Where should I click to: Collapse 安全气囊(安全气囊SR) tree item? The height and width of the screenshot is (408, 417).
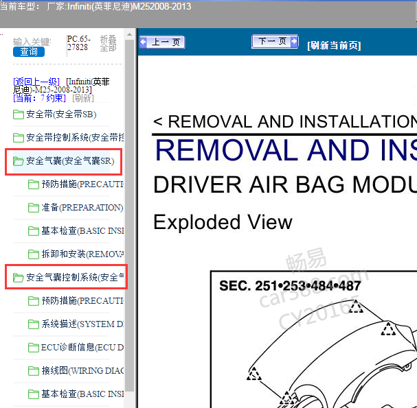click(x=70, y=161)
